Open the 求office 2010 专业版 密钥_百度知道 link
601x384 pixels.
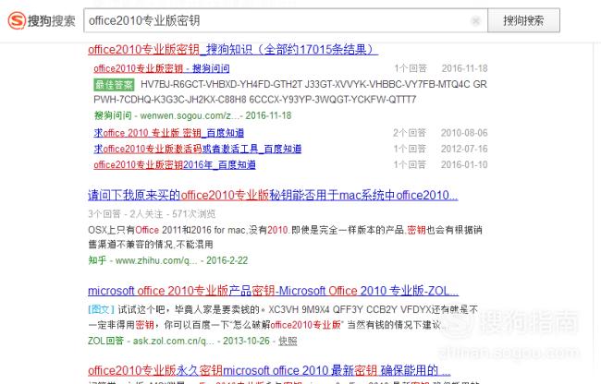[168, 133]
